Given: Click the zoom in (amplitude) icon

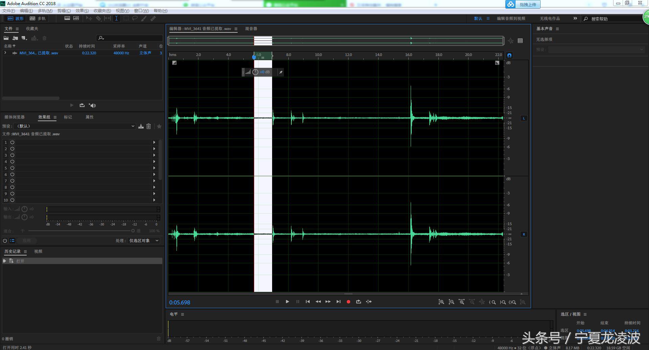Looking at the screenshot, I should coord(441,302).
